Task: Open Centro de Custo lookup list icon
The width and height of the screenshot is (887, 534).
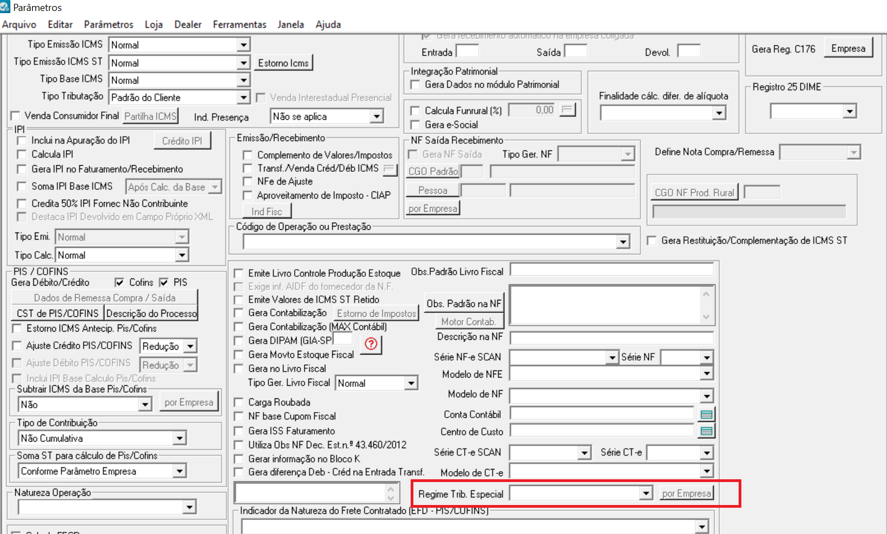Action: pyautogui.click(x=706, y=432)
